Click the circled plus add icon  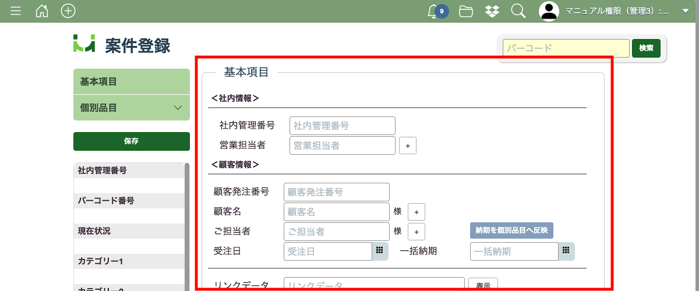pyautogui.click(x=68, y=11)
